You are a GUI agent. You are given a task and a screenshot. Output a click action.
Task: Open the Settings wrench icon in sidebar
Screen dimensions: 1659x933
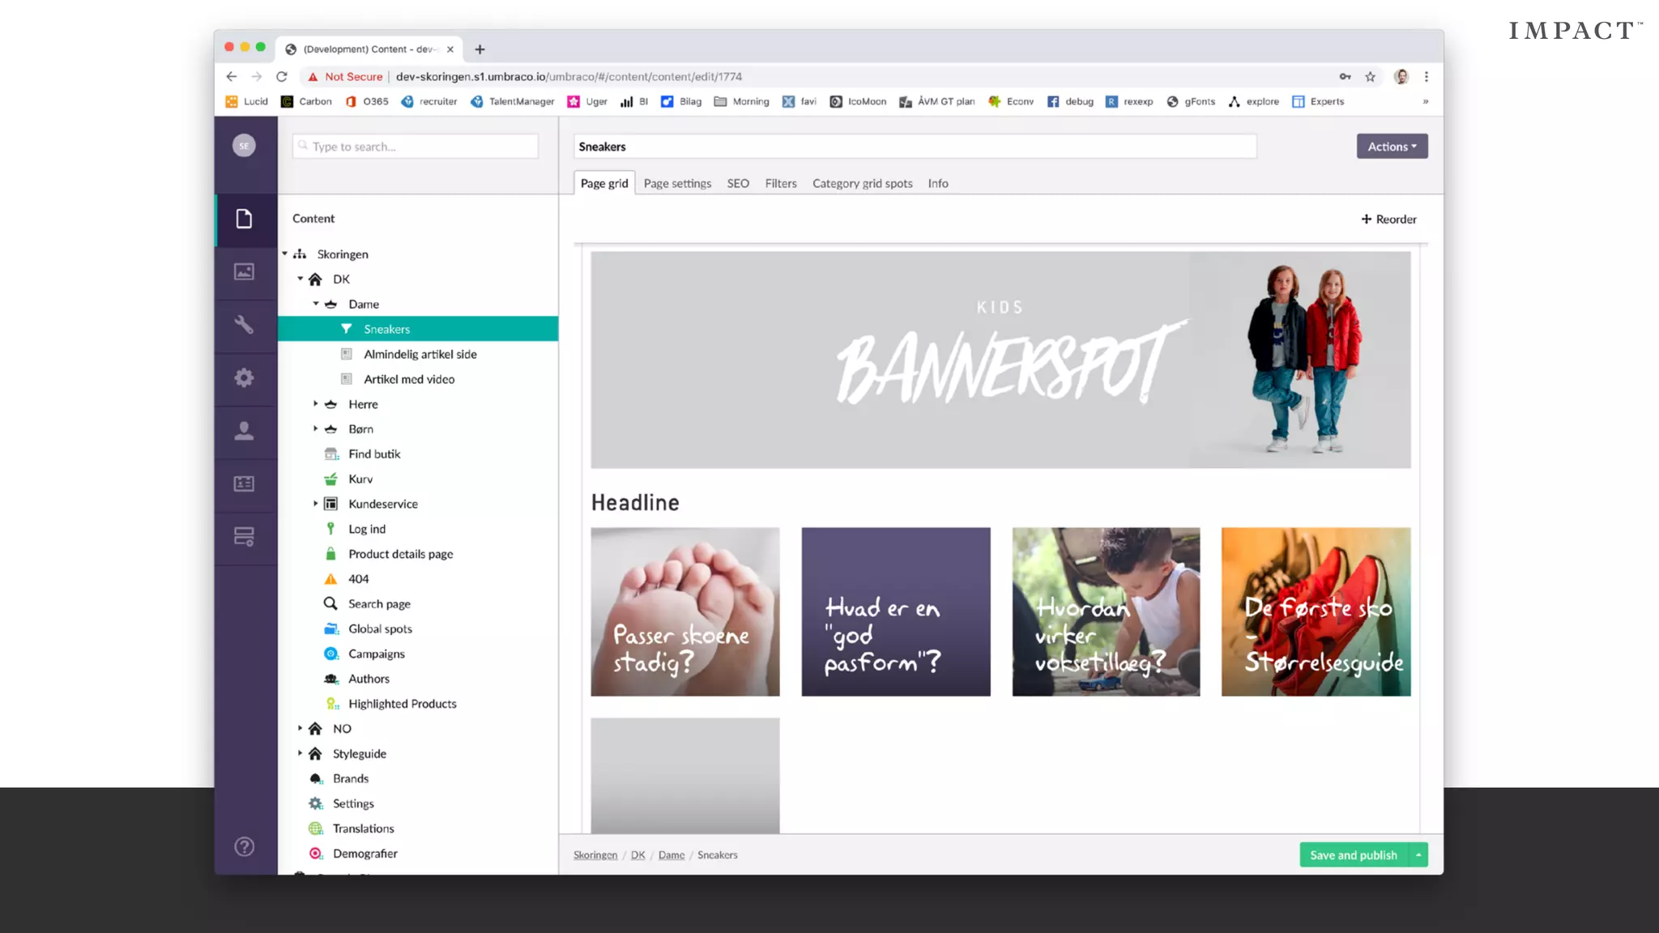pos(244,325)
